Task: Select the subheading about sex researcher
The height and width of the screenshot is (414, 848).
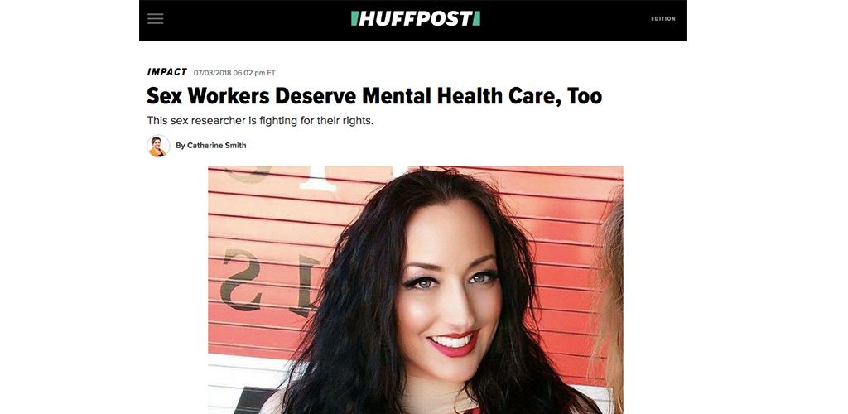Action: [260, 121]
